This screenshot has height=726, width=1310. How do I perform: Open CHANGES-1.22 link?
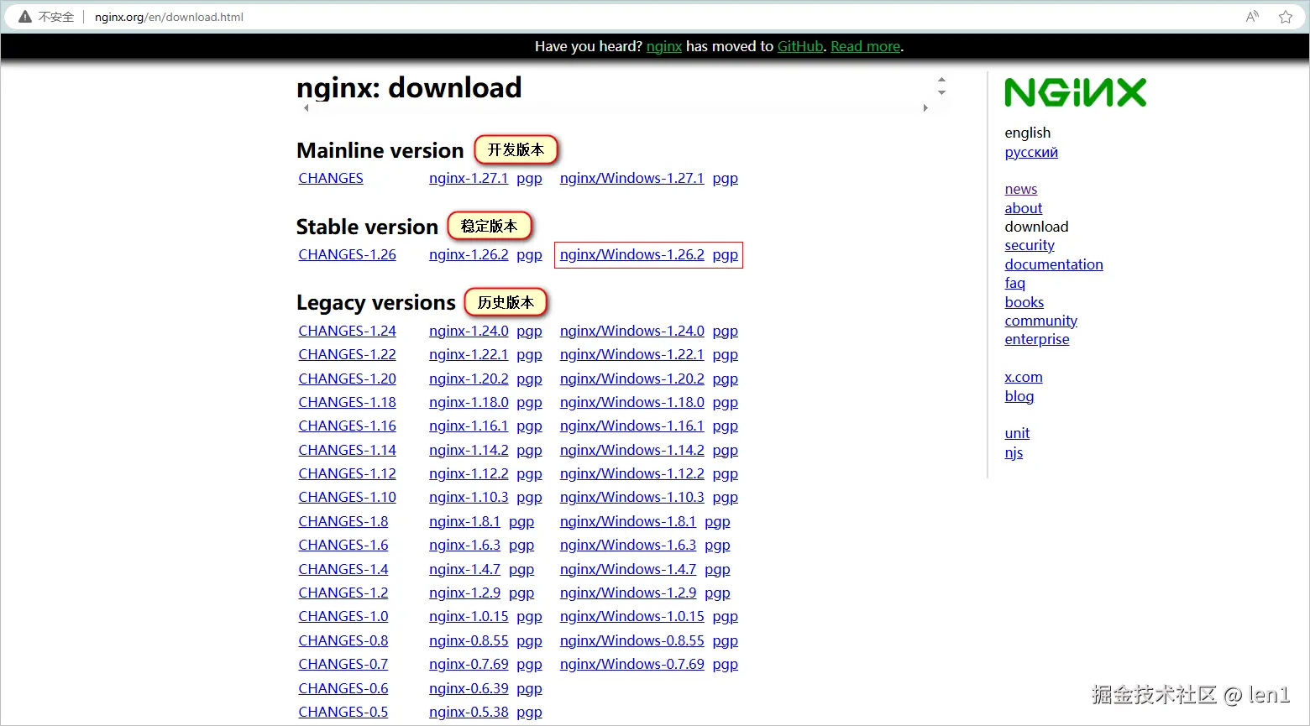[347, 354]
